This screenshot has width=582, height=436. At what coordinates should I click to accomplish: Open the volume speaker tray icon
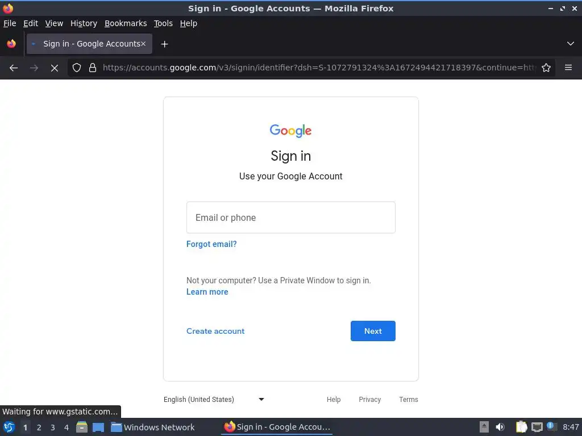pyautogui.click(x=500, y=427)
